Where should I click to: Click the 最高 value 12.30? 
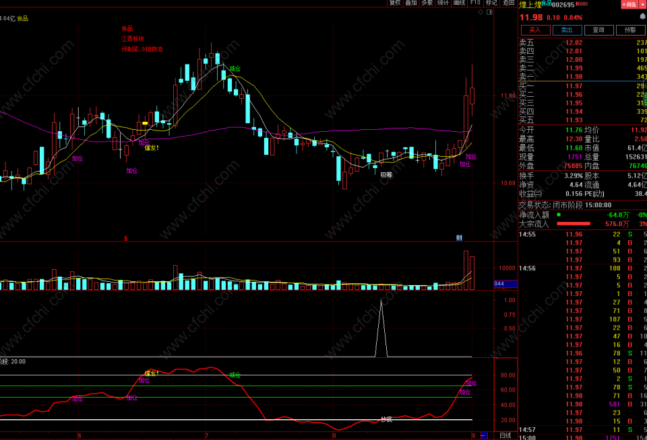pos(574,139)
